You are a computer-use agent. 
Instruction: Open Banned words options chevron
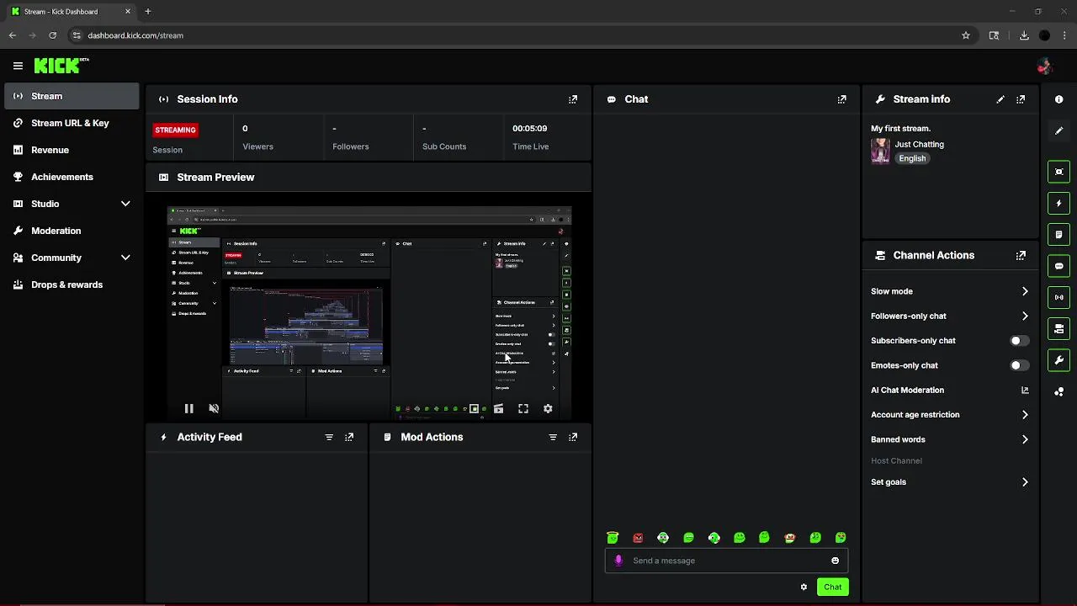click(1025, 439)
